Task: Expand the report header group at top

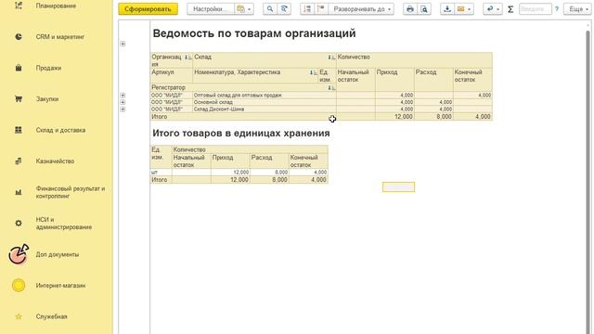Action: [x=123, y=44]
